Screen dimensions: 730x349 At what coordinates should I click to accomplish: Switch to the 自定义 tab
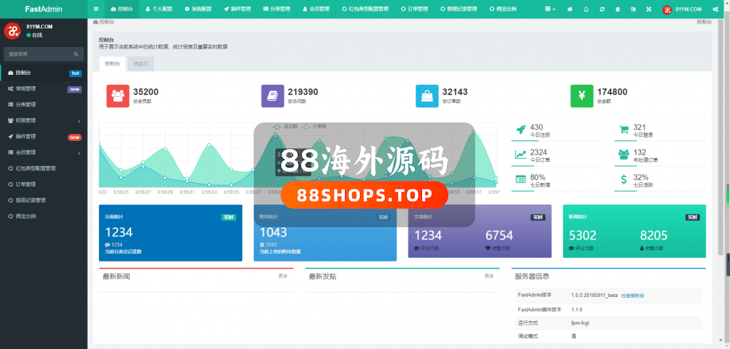pyautogui.click(x=140, y=64)
